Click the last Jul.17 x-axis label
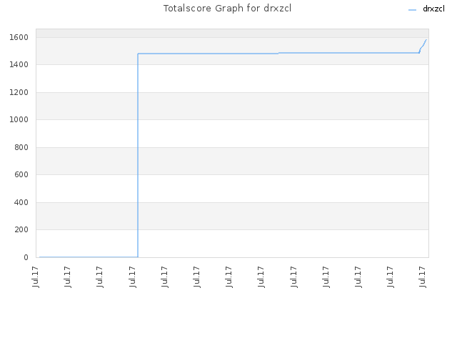The image size is (457, 343). [x=423, y=277]
